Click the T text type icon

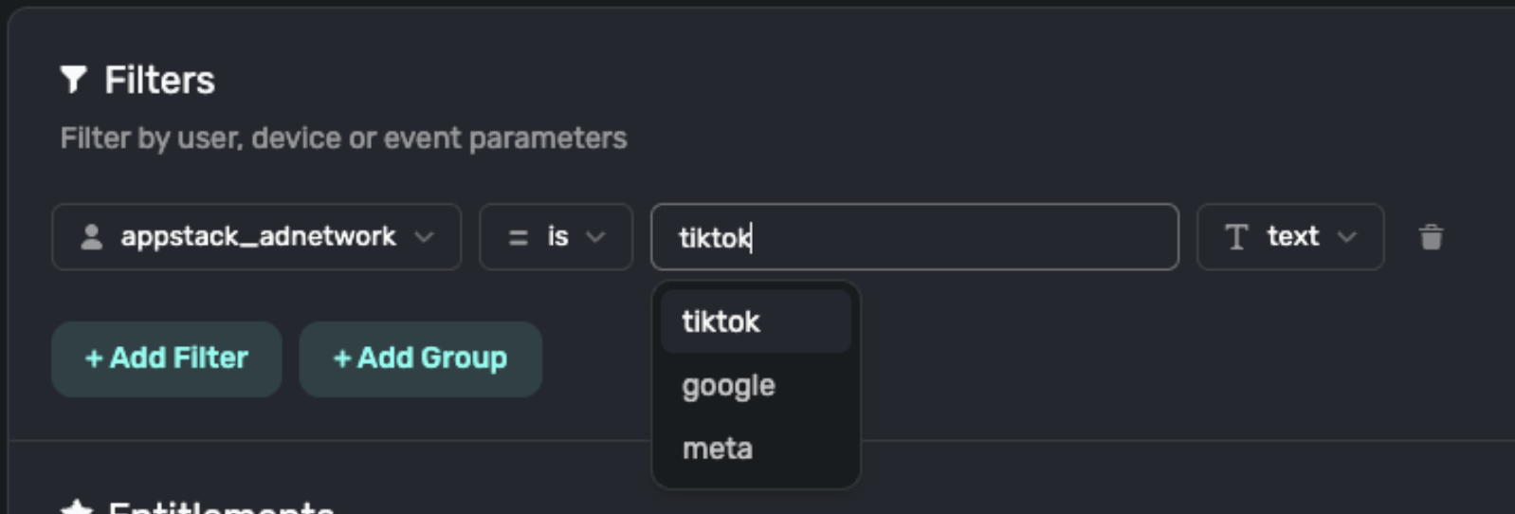point(1236,237)
